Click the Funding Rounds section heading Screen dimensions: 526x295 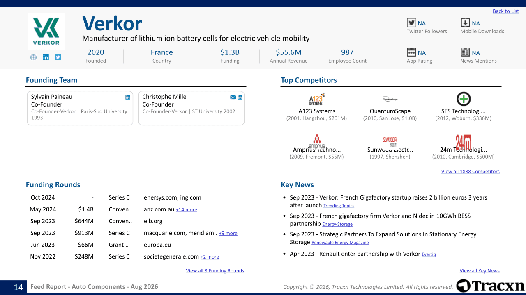click(x=53, y=185)
